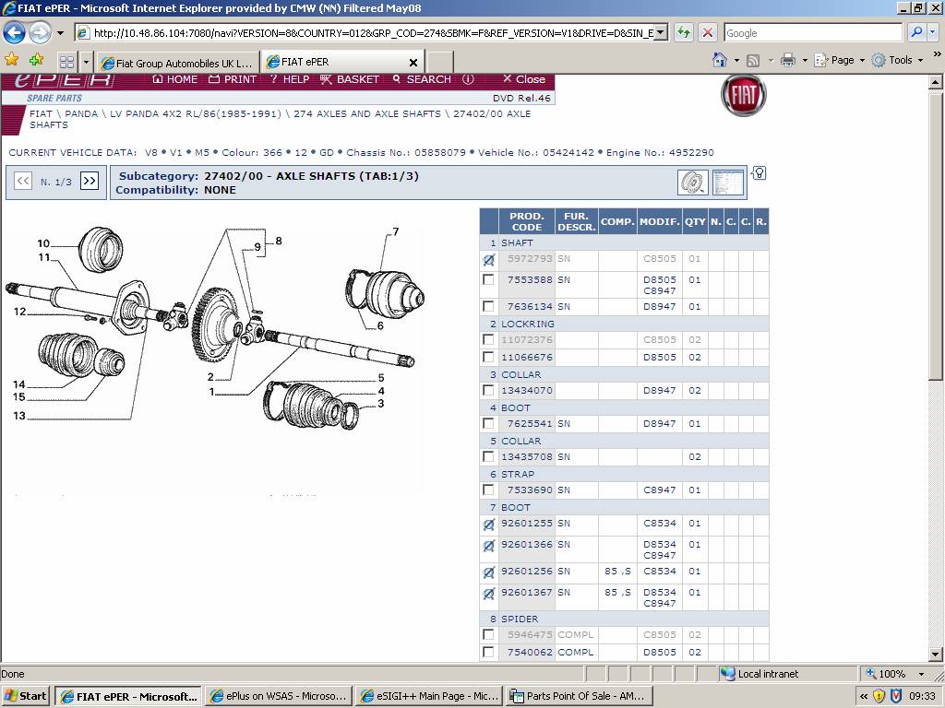The image size is (945, 708).
Task: Switch to Fiat Group Automobiles UK tab
Action: tap(177, 63)
